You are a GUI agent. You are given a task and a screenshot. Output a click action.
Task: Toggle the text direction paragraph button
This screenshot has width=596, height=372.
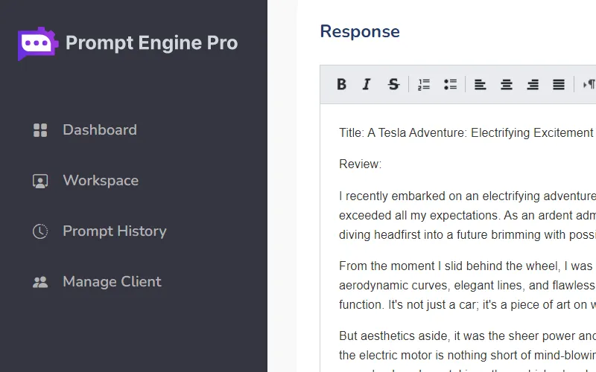click(589, 85)
